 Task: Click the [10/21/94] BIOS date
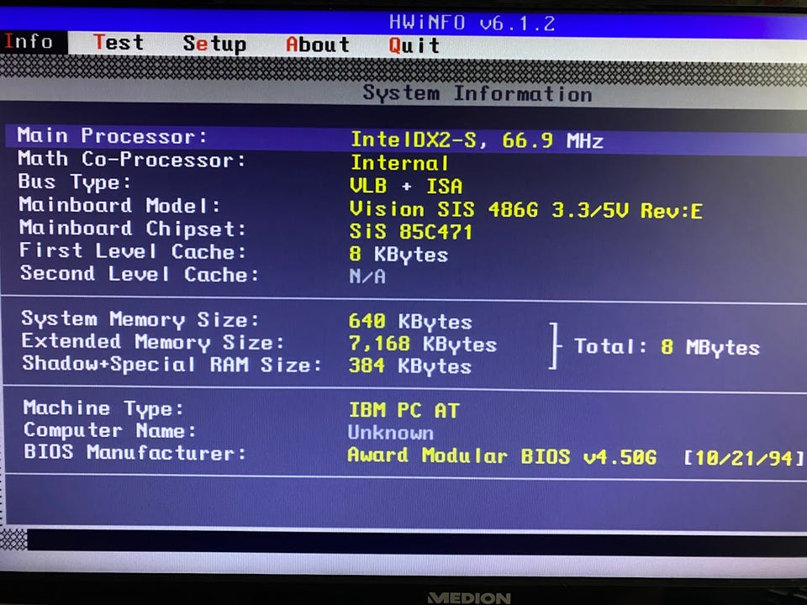tap(744, 458)
